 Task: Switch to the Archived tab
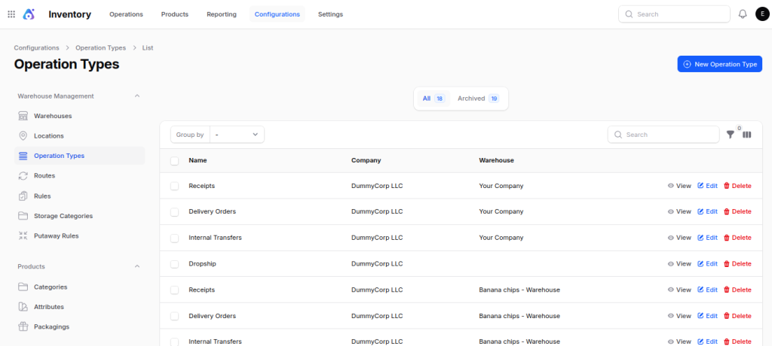click(478, 99)
